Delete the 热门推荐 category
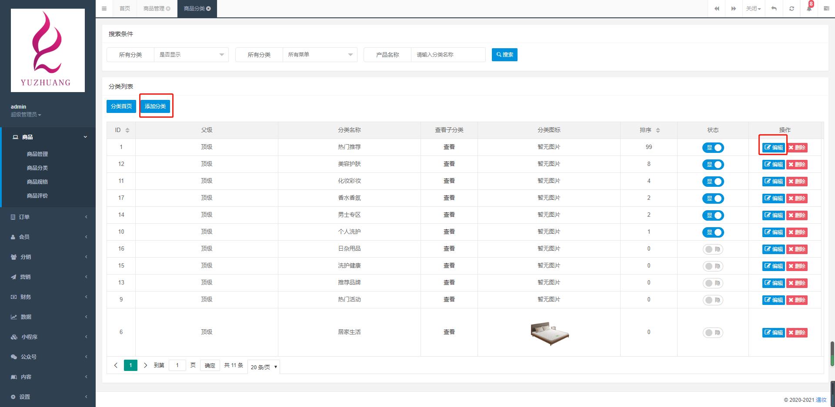Image resolution: width=835 pixels, height=407 pixels. coord(797,148)
